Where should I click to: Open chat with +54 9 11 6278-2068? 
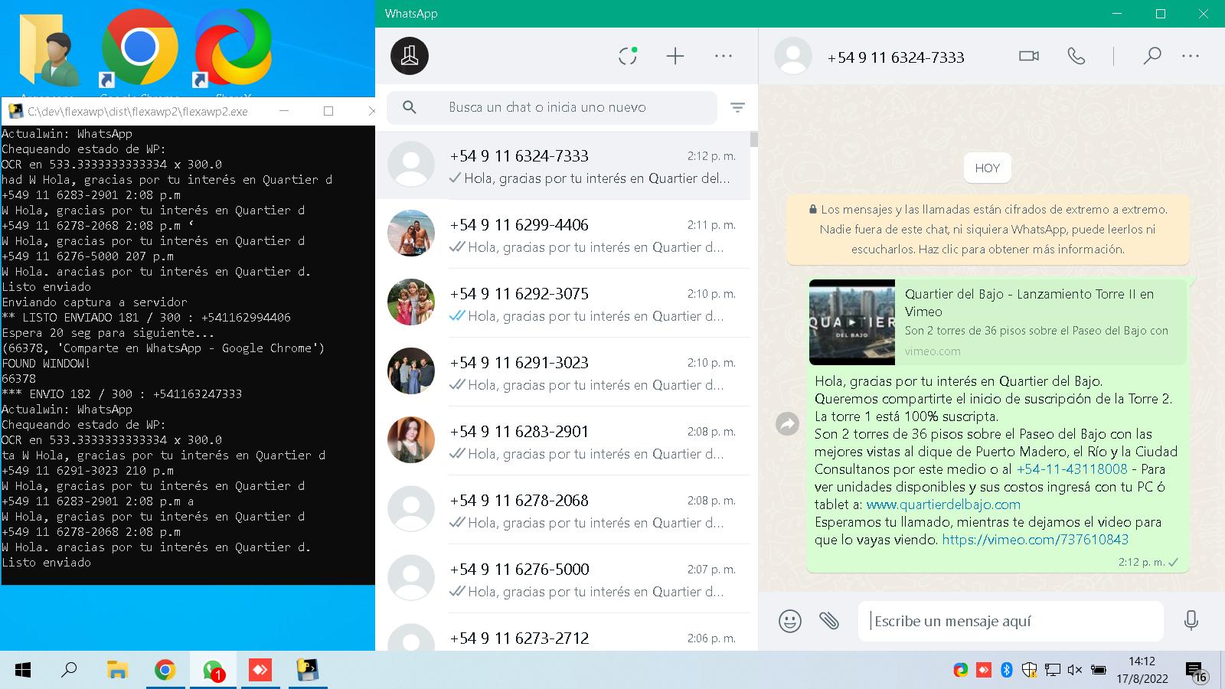(563, 510)
